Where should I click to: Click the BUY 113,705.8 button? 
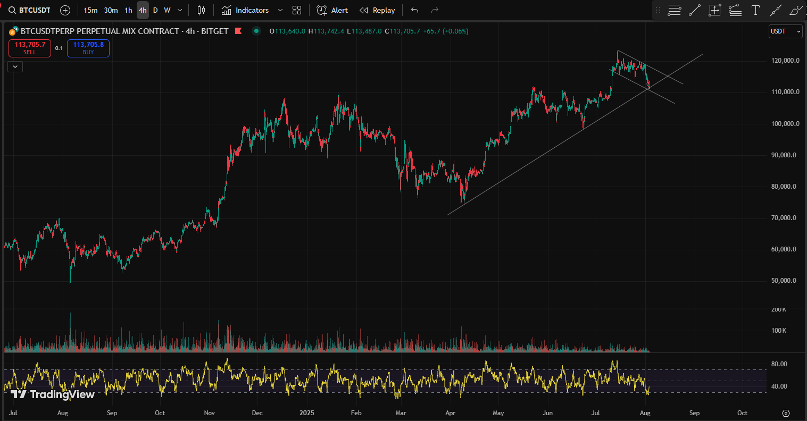[x=88, y=48]
